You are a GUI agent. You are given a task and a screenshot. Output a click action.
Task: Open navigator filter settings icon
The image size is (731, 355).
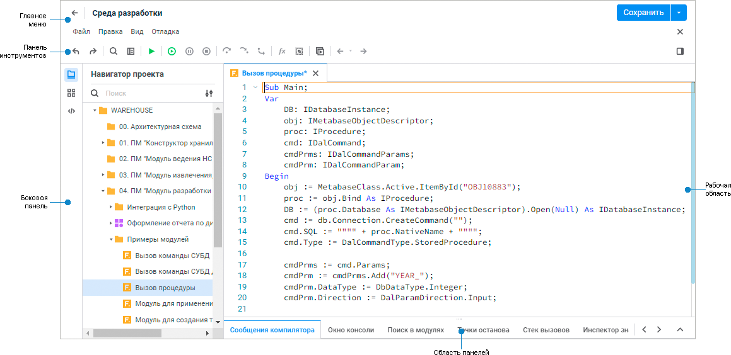click(209, 93)
